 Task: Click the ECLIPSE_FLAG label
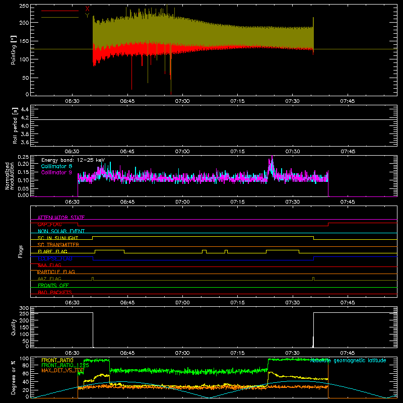55,258
